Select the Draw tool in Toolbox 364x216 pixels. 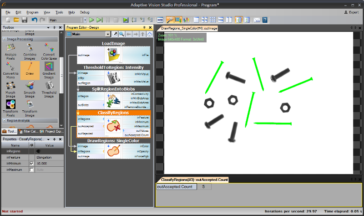pyautogui.click(x=30, y=70)
